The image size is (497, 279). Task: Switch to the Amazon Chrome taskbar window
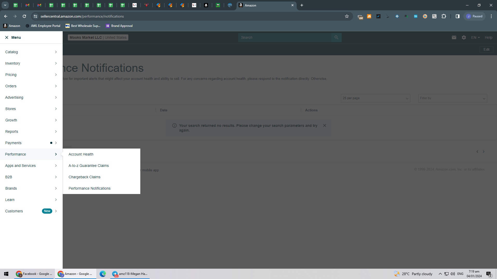pos(76,274)
